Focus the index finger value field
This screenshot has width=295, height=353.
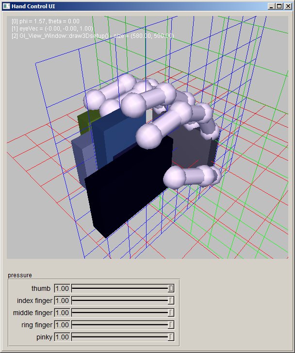(x=63, y=301)
